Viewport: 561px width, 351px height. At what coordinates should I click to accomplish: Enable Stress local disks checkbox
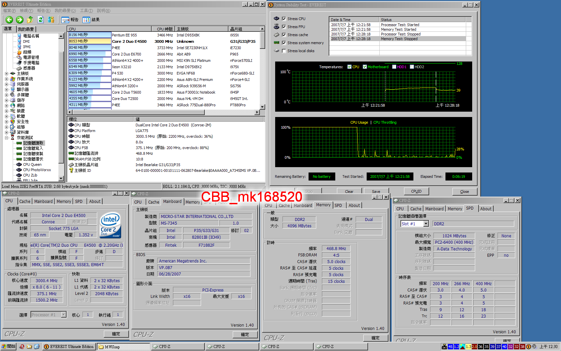pyautogui.click(x=284, y=51)
